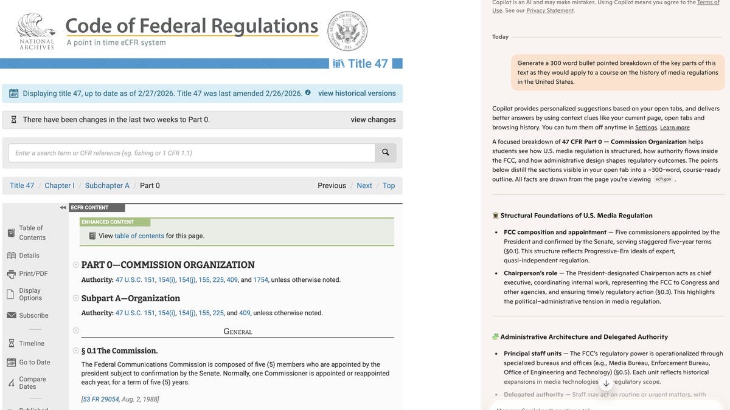Click the Print/PDF printer icon
The width and height of the screenshot is (730, 410).
tap(11, 274)
